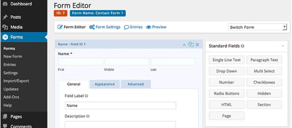This screenshot has width=292, height=128.
Task: Click Standard Fields help question icon
Action: [x=242, y=46]
